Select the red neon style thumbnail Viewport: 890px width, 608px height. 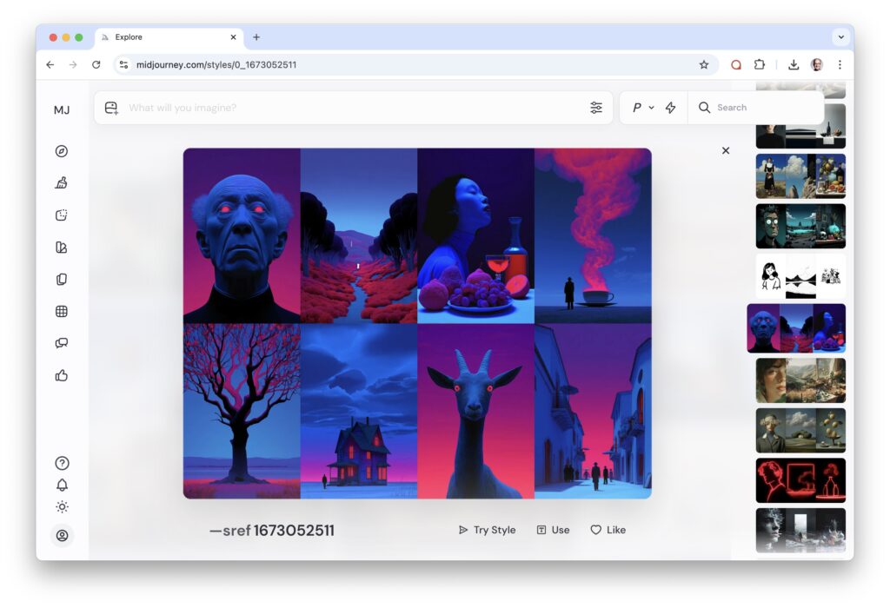(800, 480)
